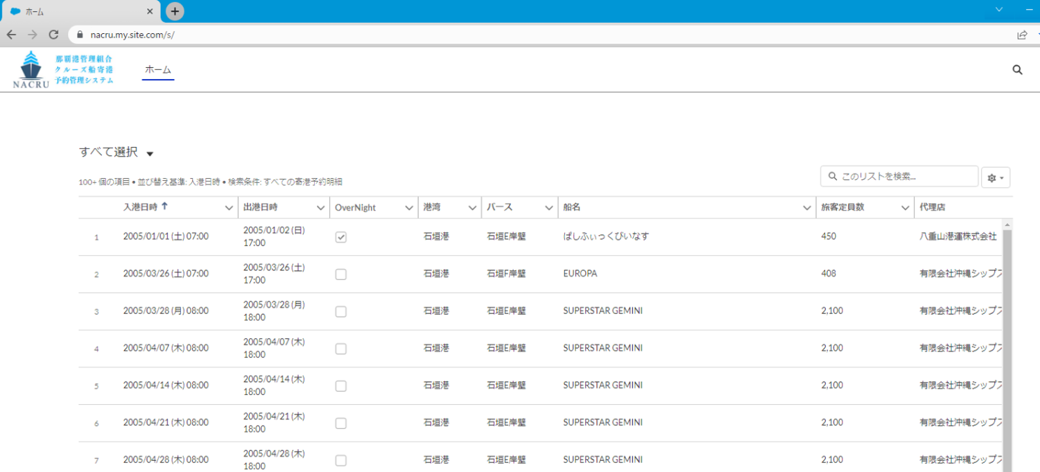Screen dimensions: 1040x472
Task: Click 八重山港運株式会社 agency cell
Action: [x=957, y=236]
